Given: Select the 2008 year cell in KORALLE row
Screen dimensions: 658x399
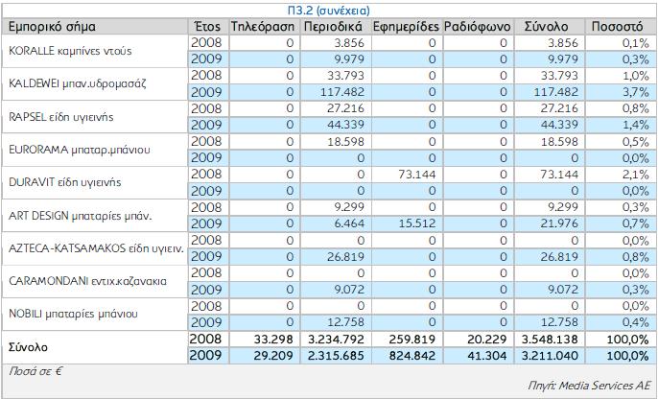Looking at the screenshot, I should click(x=206, y=42).
